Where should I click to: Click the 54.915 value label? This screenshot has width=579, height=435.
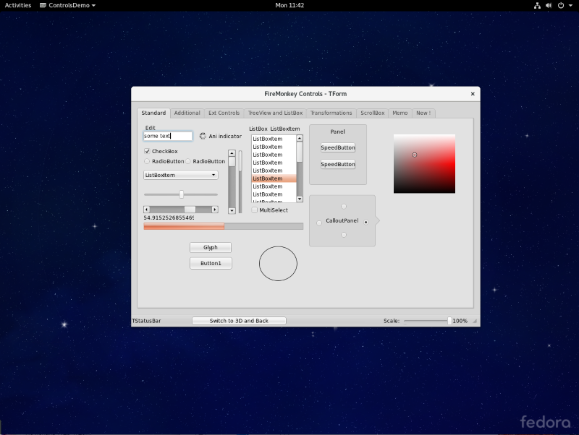[169, 218]
